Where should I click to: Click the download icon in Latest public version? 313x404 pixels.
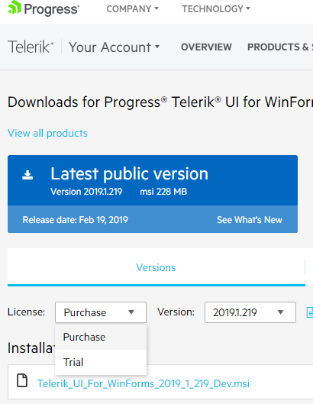[x=27, y=175]
